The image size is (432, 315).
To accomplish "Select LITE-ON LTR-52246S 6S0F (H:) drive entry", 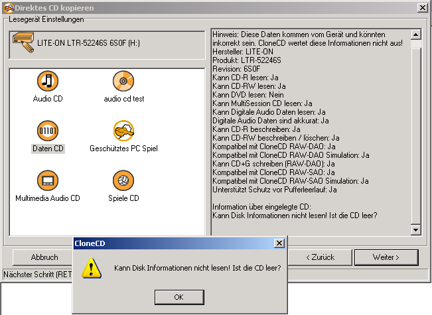I will (108, 45).
